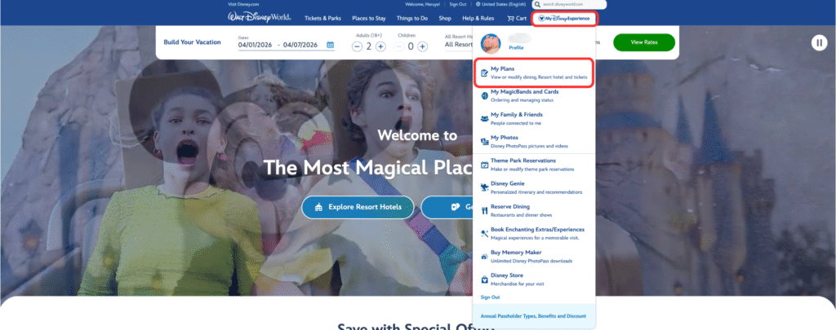Open the Profile link under the avatar
Screen dimensions: 836x330
[516, 48]
